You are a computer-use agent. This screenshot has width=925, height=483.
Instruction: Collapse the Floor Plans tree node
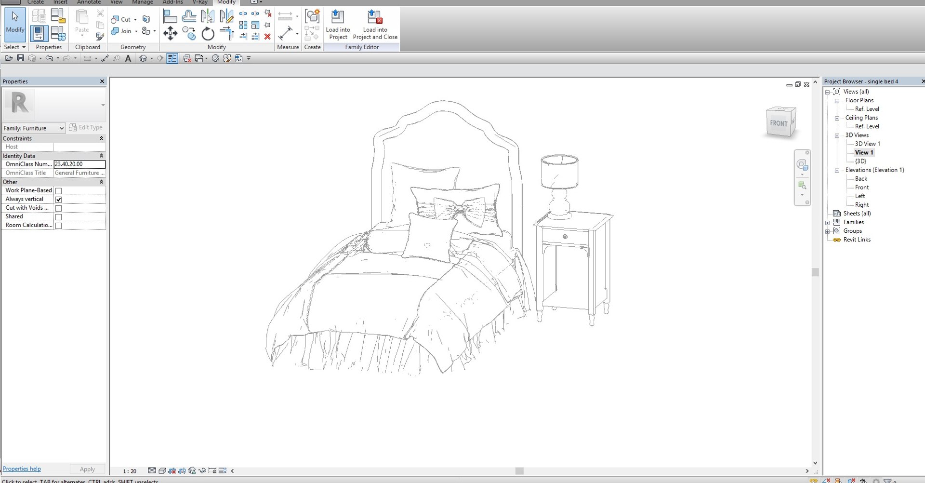click(x=837, y=101)
